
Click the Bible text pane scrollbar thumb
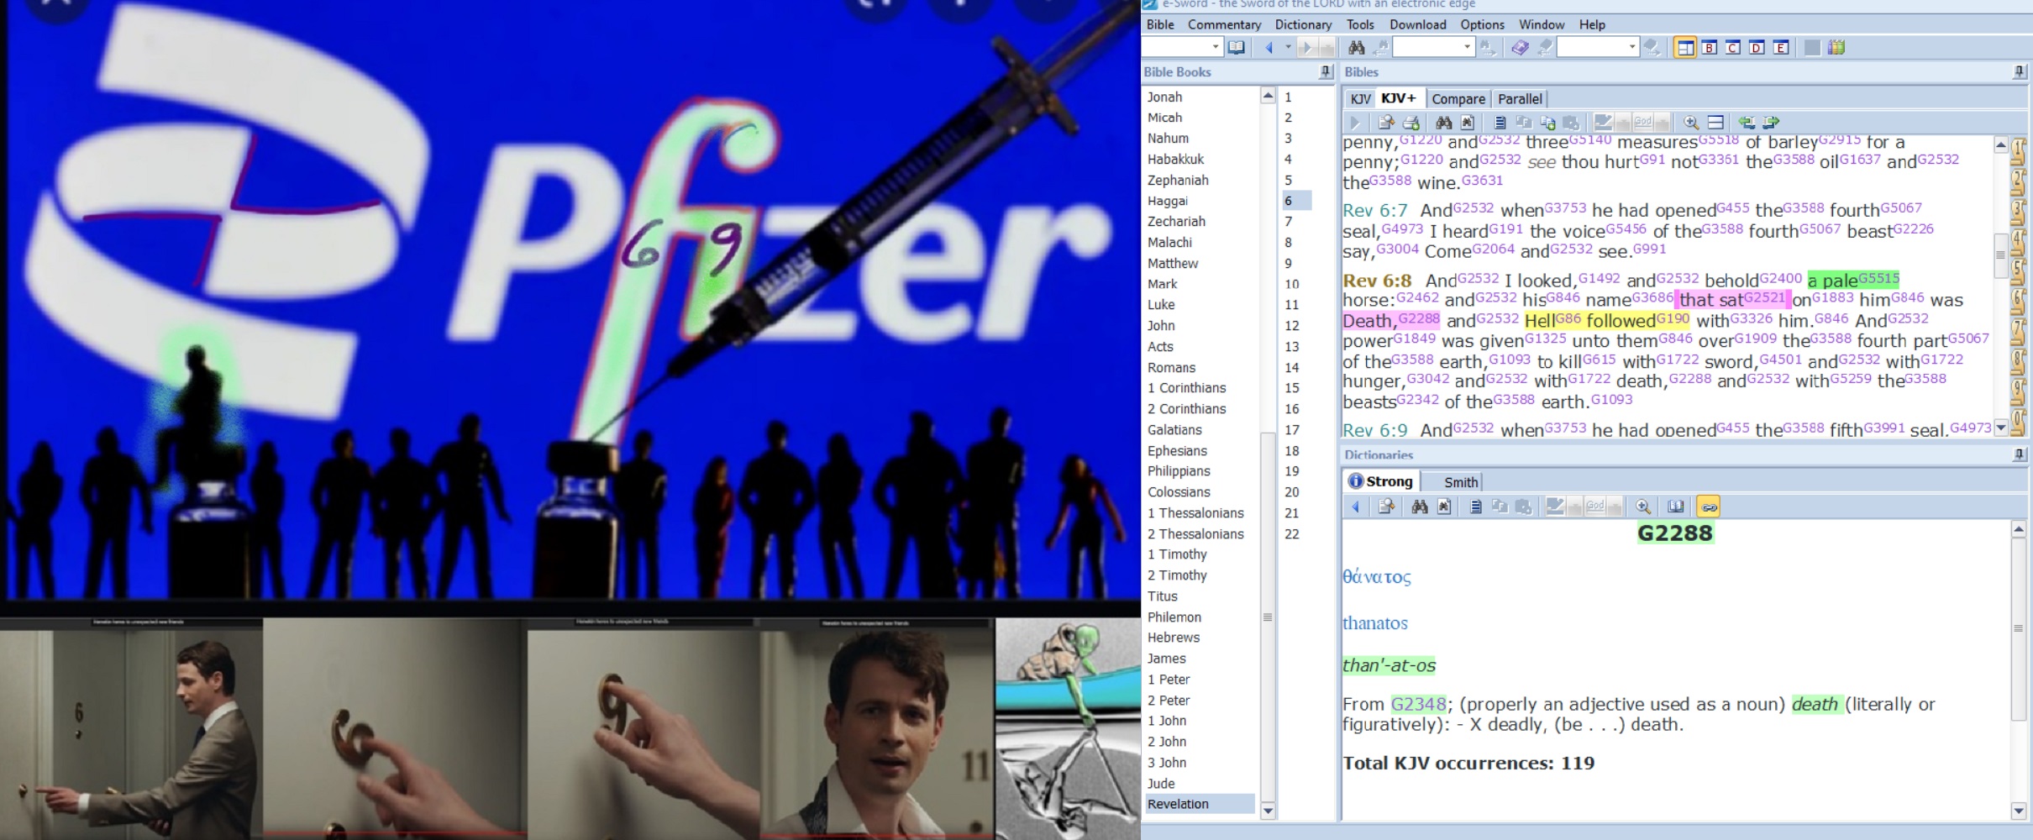(2000, 255)
